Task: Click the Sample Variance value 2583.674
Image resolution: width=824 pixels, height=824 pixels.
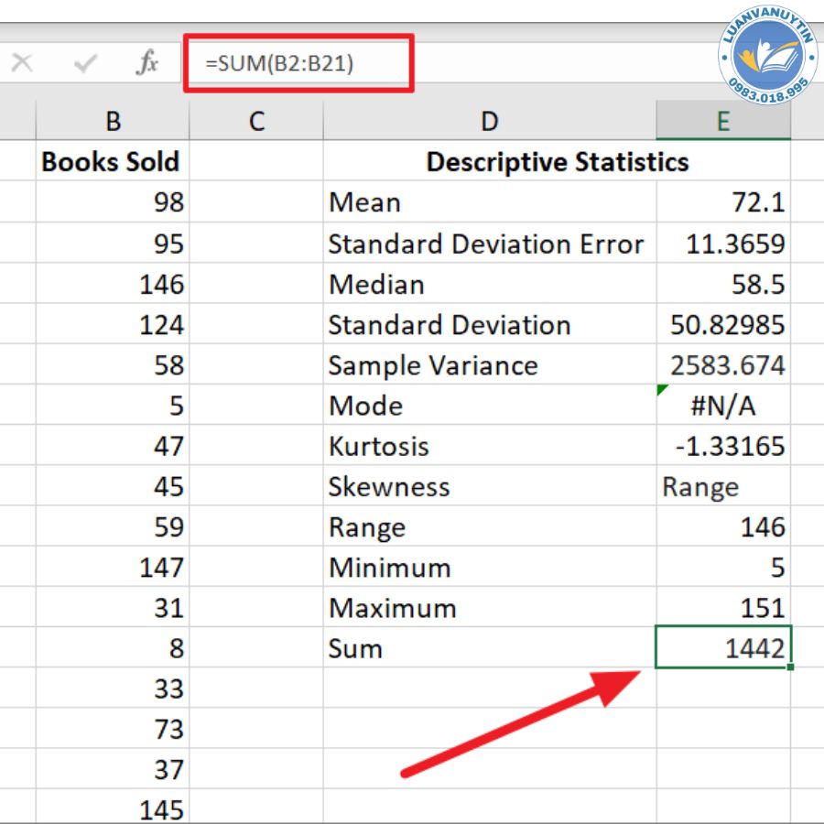Action: point(722,365)
